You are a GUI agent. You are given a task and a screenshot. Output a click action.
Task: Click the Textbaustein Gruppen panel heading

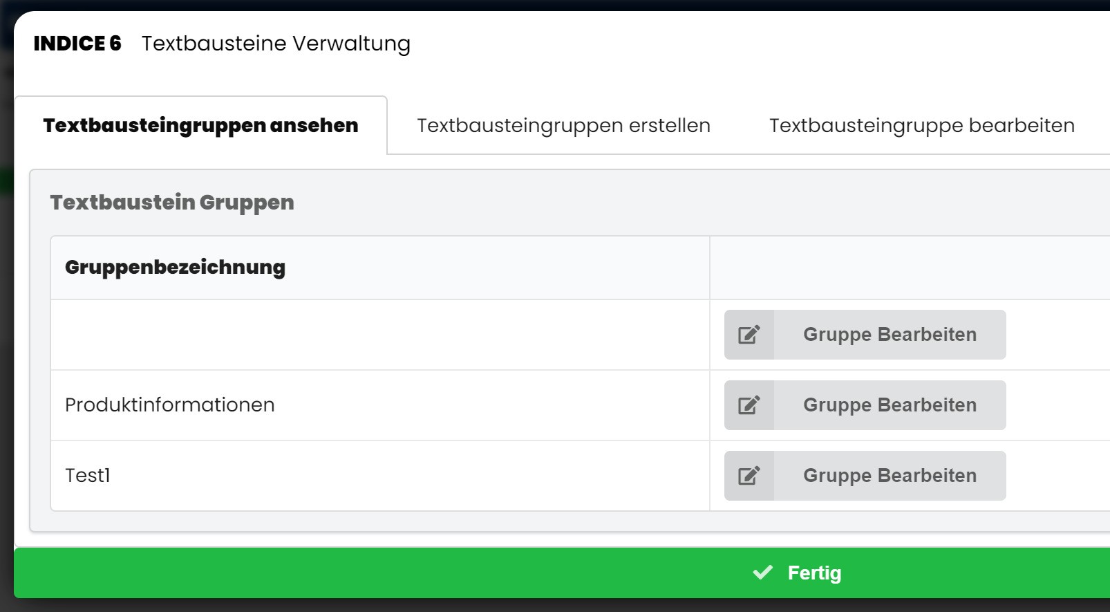[x=172, y=203]
